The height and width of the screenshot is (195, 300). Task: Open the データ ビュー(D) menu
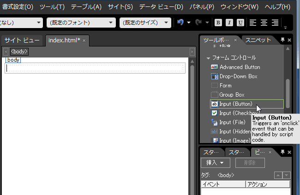click(161, 7)
